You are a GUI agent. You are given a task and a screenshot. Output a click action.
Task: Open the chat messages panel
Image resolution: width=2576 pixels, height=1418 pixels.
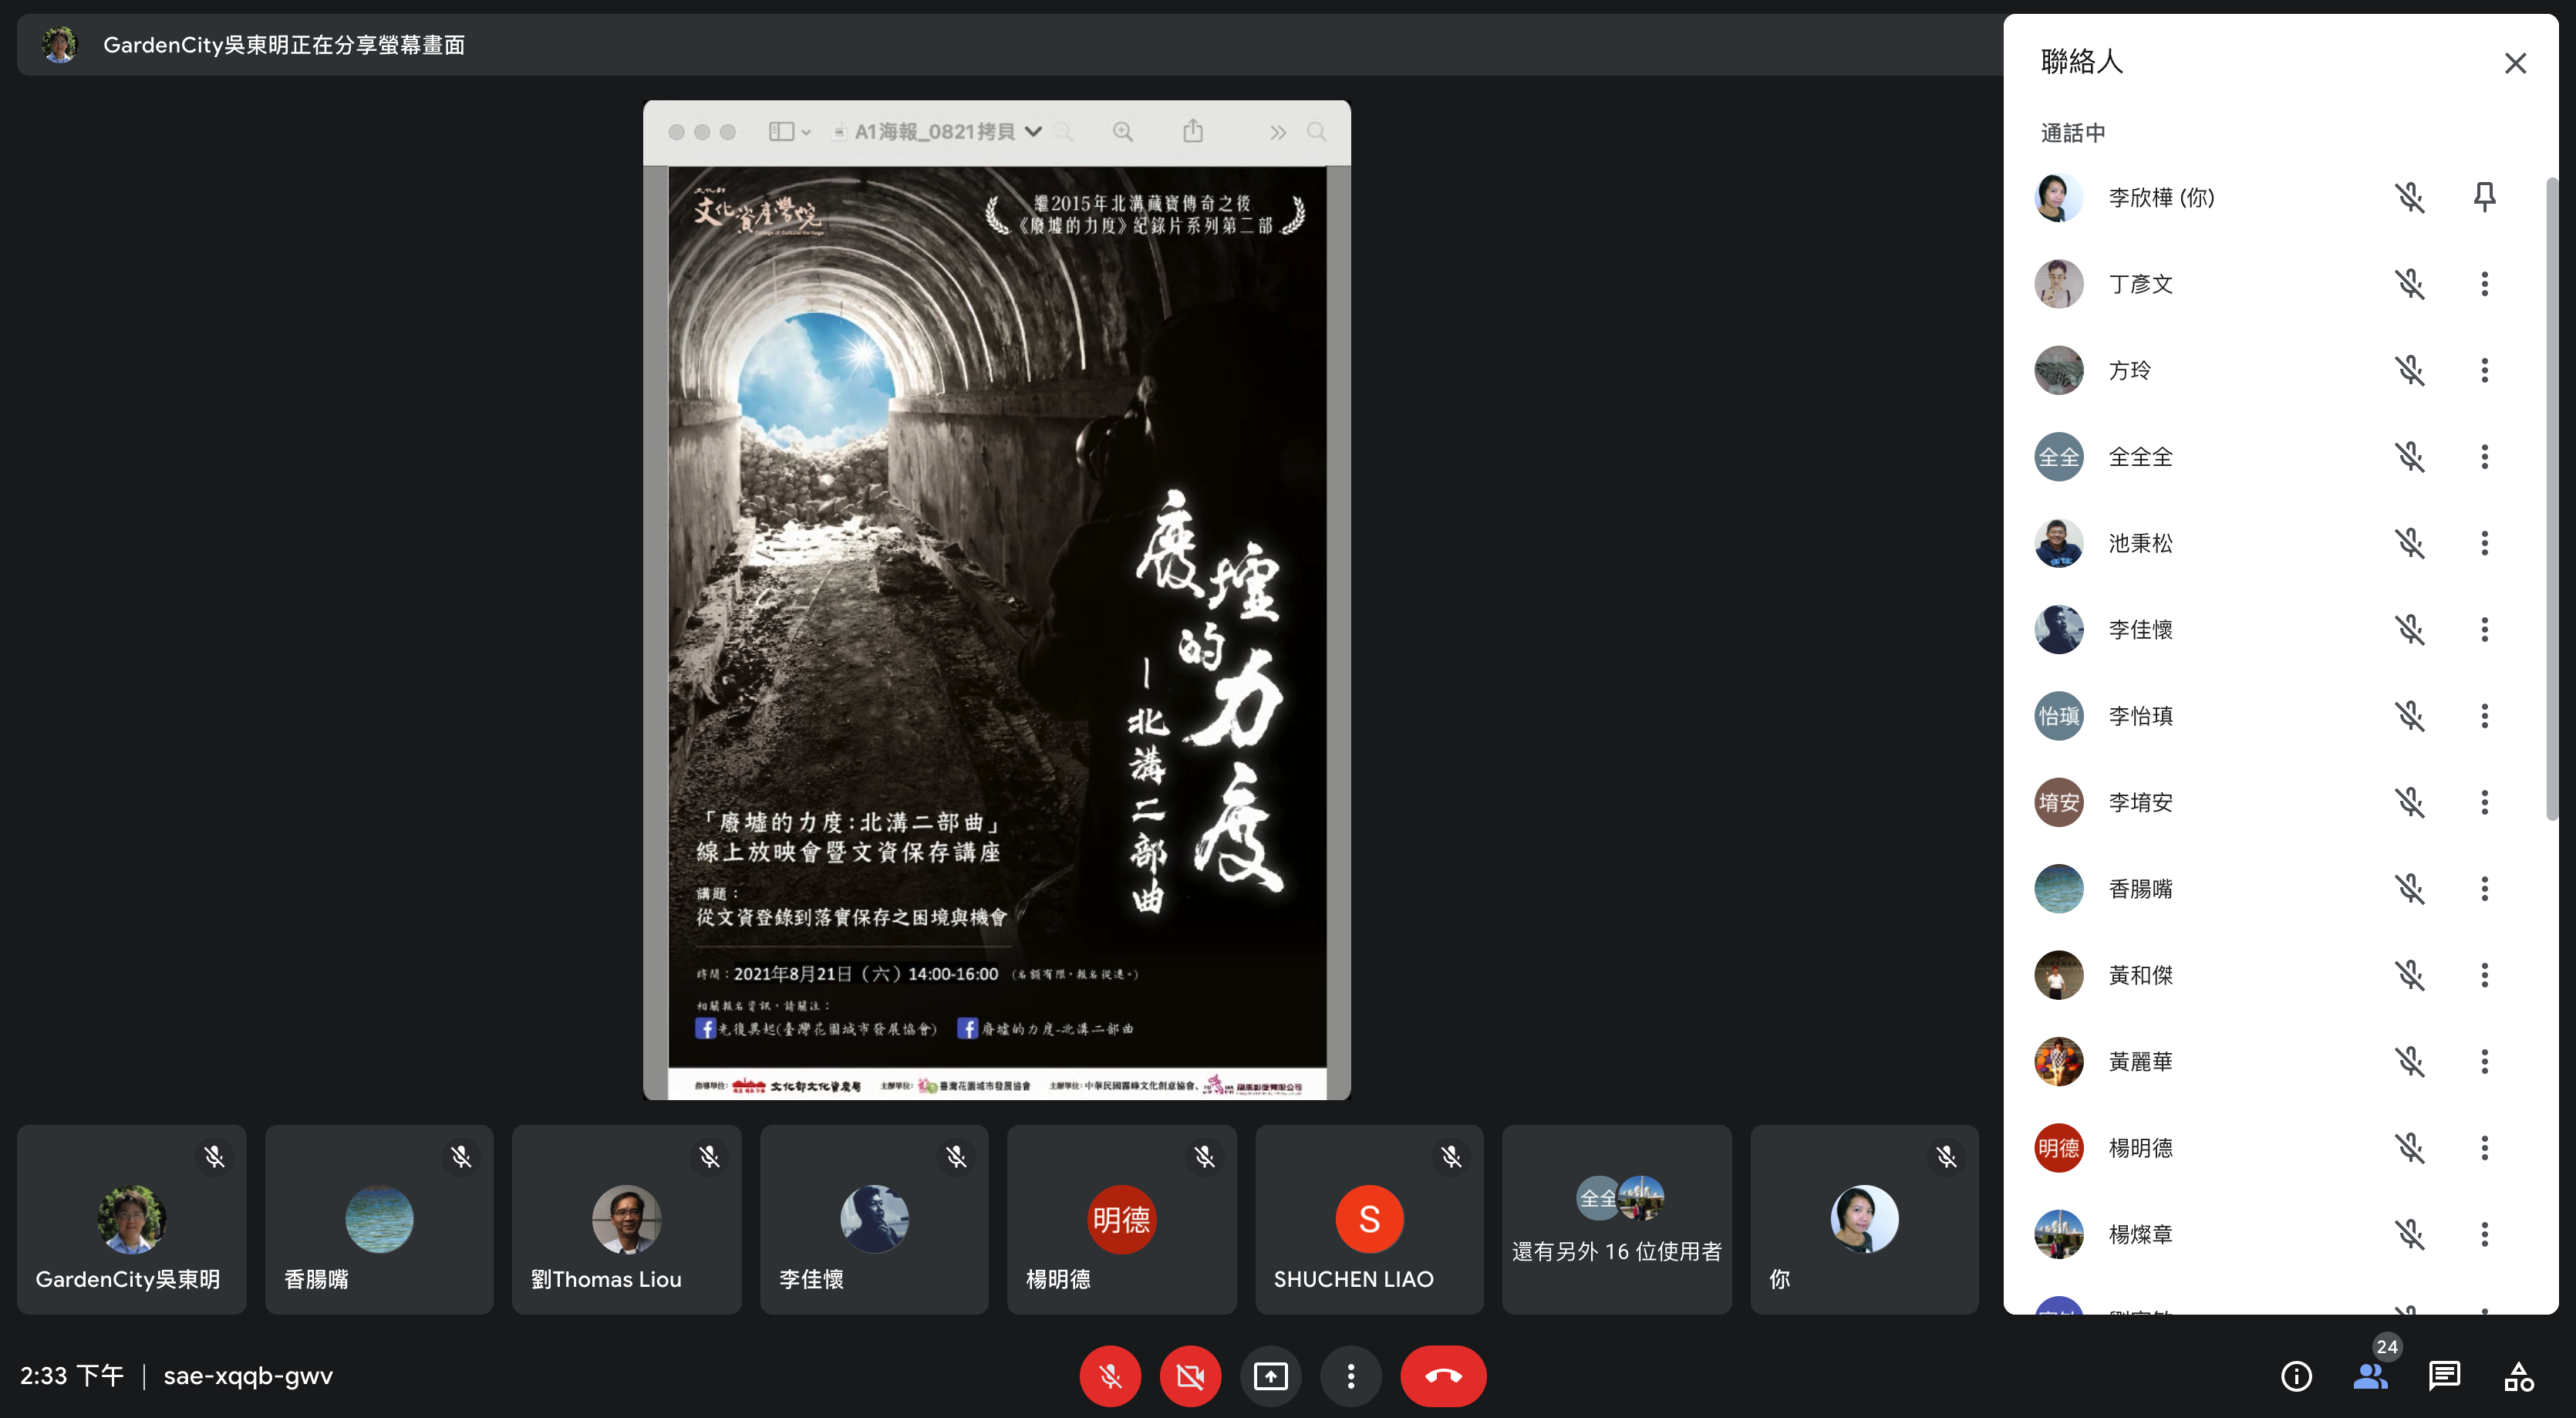click(2444, 1376)
